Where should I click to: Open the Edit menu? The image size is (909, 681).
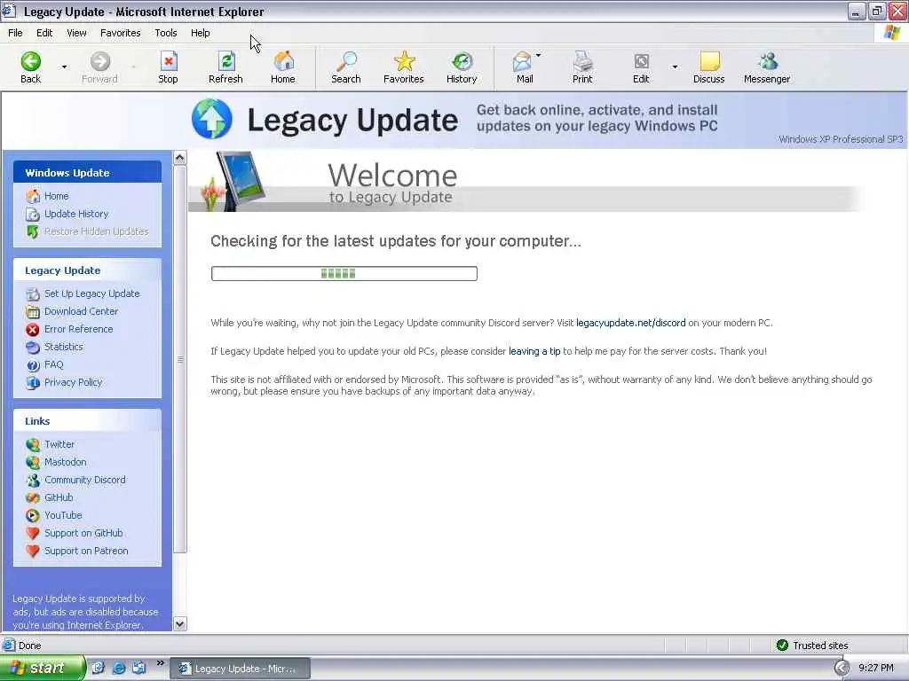click(x=44, y=33)
